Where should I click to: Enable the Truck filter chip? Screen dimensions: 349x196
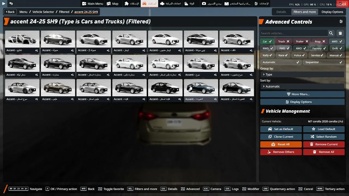[284, 41]
